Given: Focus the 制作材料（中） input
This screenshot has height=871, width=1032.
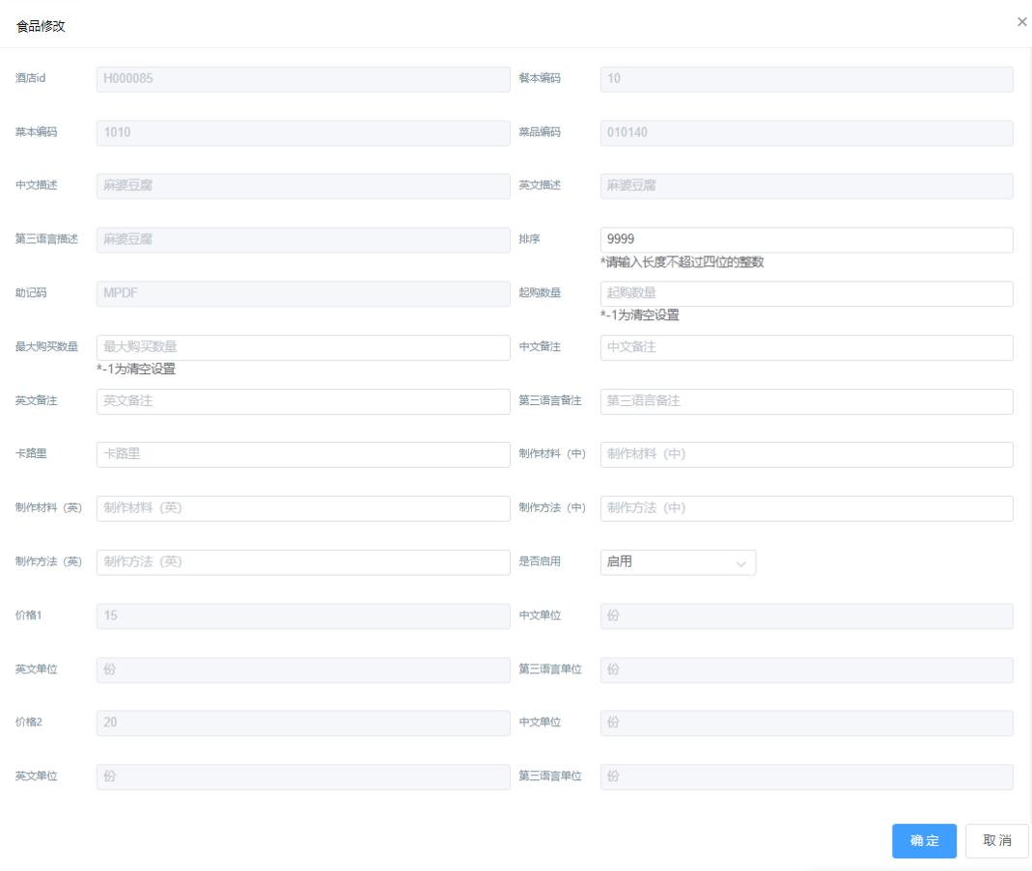Looking at the screenshot, I should (x=806, y=454).
